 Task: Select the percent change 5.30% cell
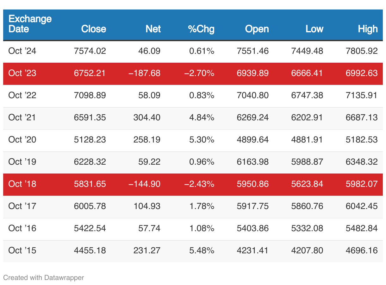(x=202, y=140)
